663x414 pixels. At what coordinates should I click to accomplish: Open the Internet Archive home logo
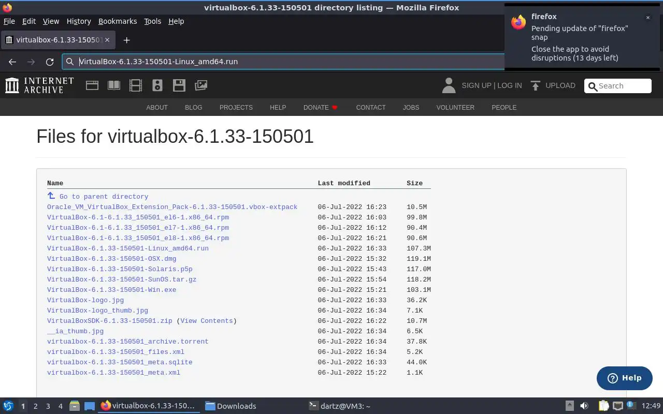pos(39,85)
